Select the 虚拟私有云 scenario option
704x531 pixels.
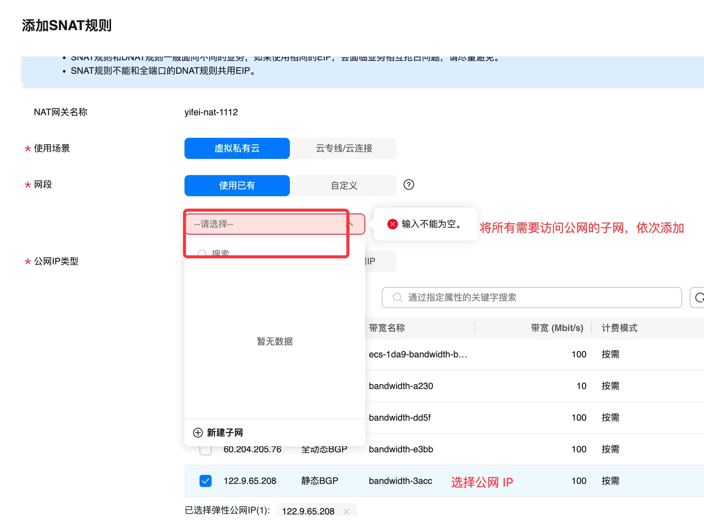(237, 148)
